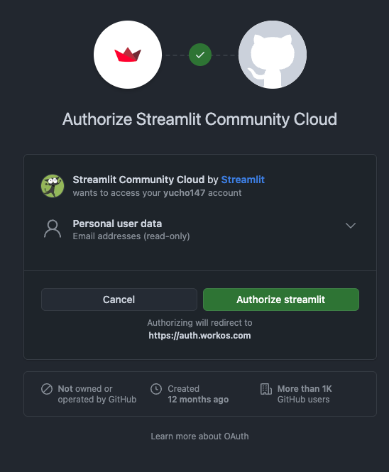This screenshot has width=389, height=472.
Task: Cancel the authorization request
Action: point(119,300)
